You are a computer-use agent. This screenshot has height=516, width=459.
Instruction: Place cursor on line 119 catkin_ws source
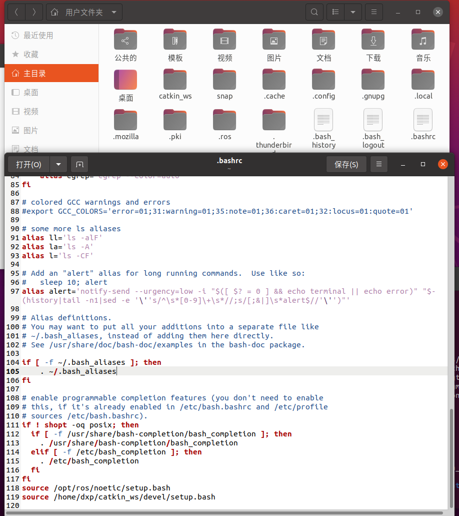[118, 496]
